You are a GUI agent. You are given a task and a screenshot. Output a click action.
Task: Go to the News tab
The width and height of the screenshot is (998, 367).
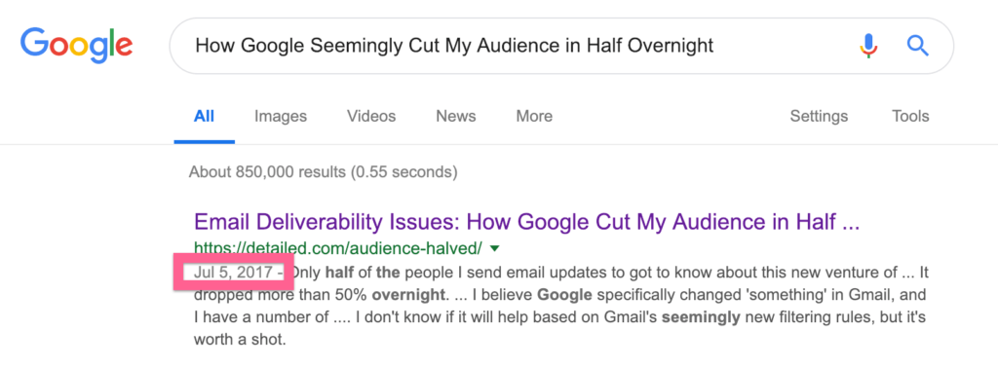[456, 117]
